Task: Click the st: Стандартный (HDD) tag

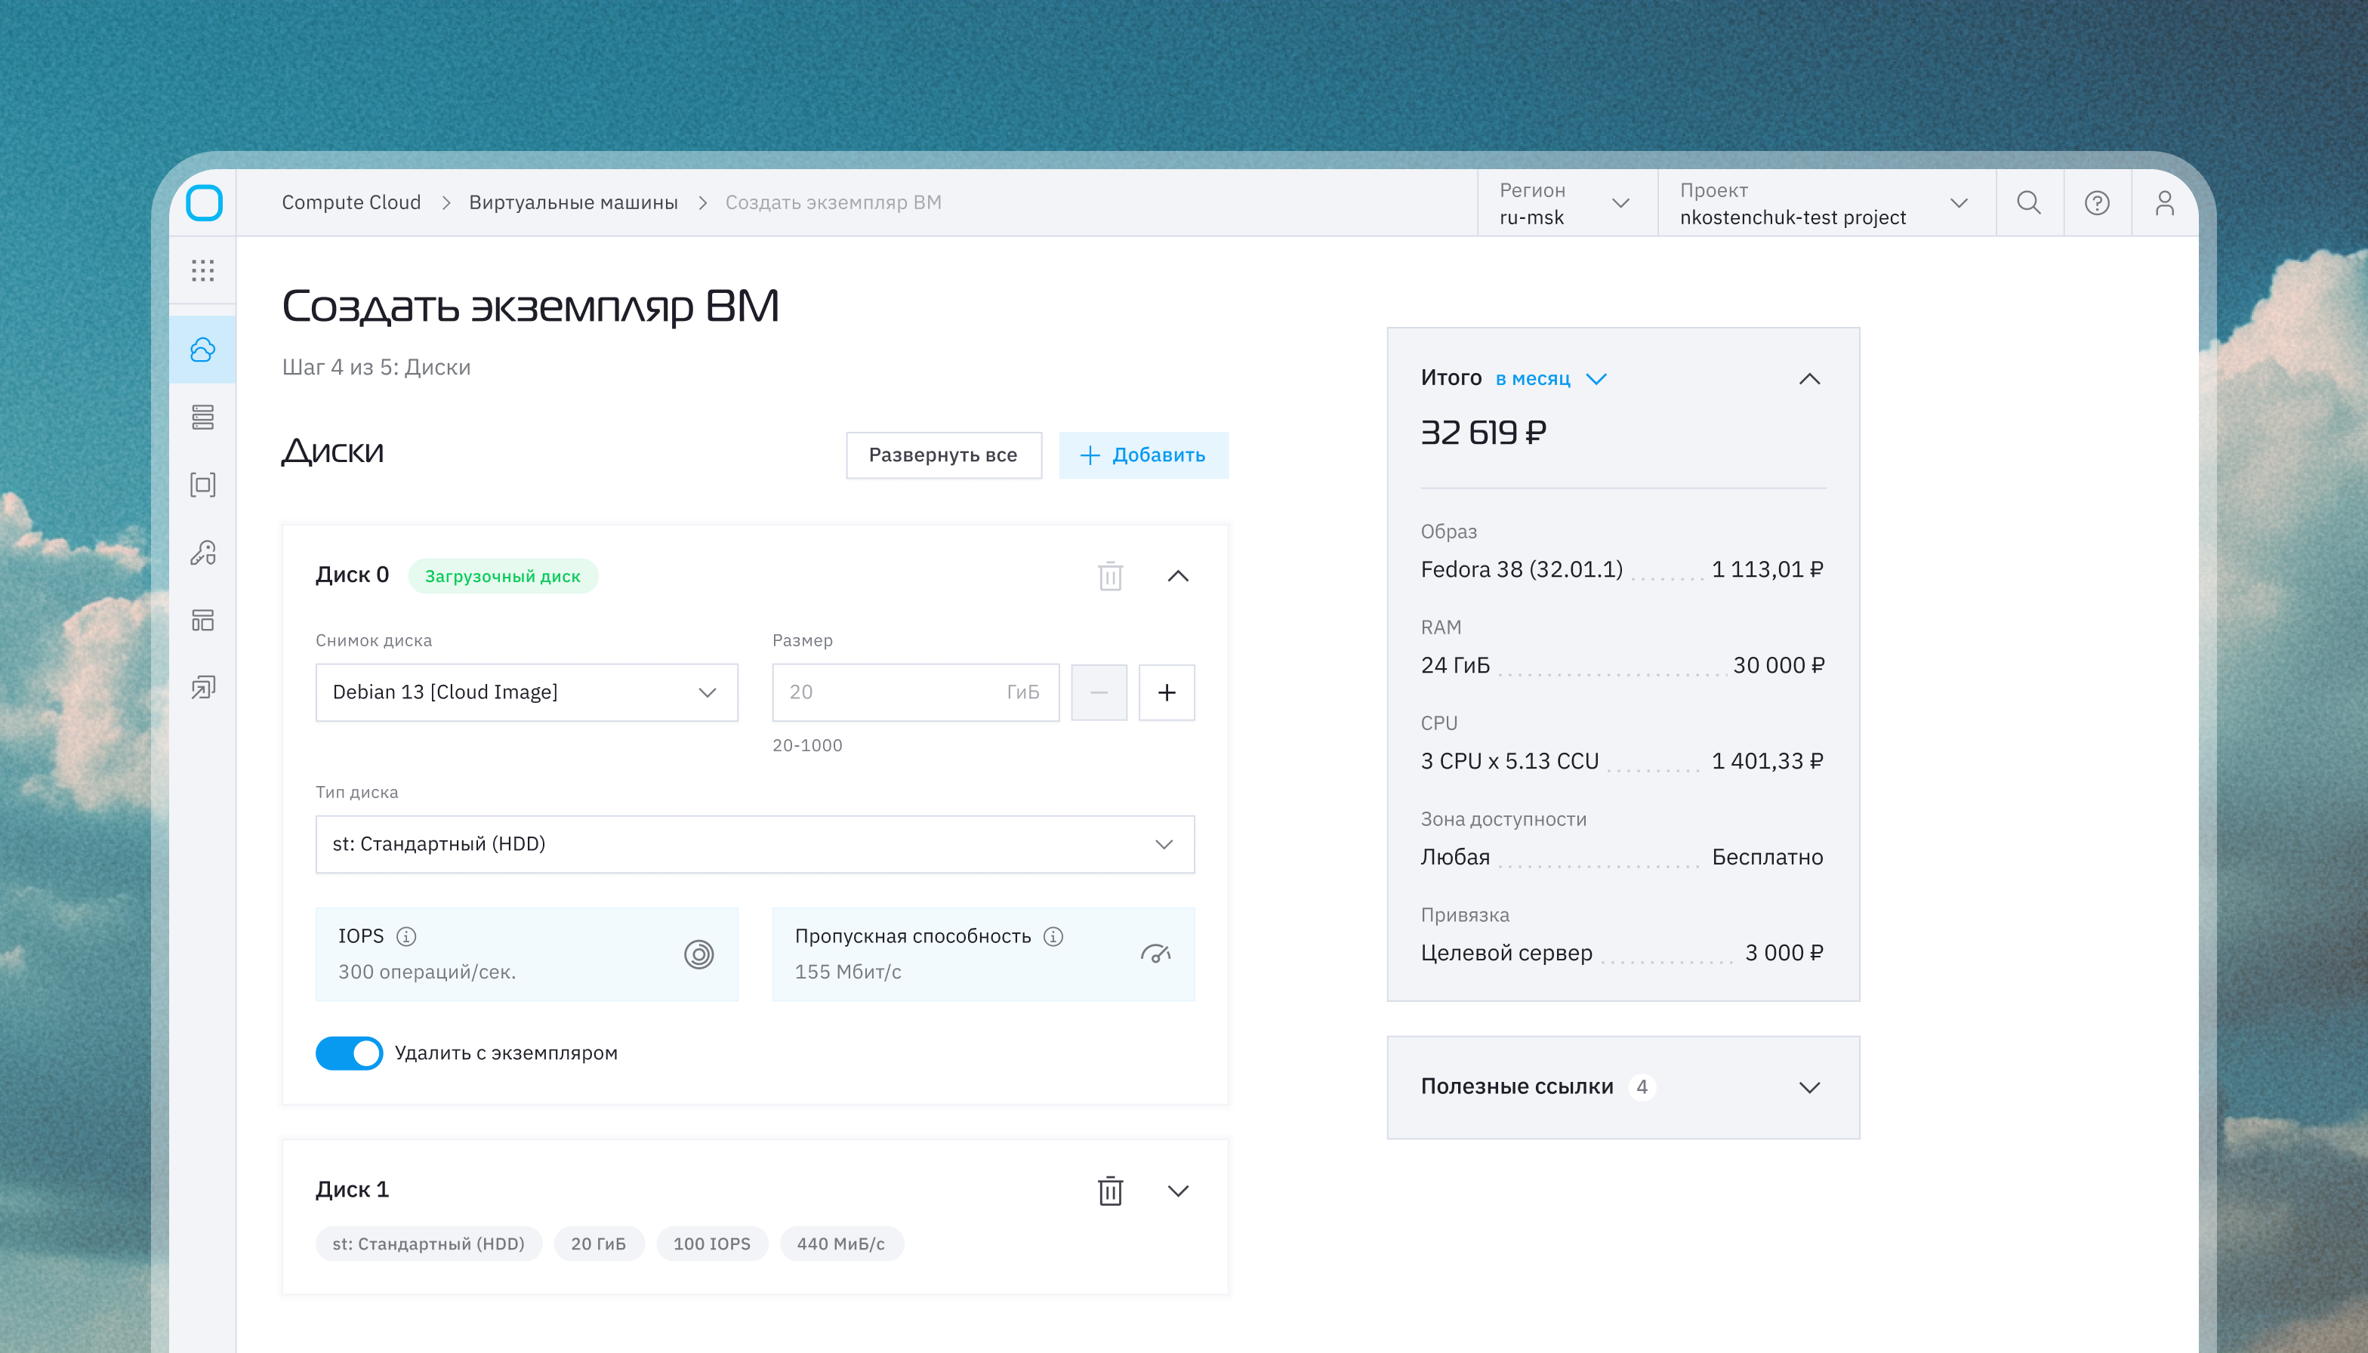Action: (428, 1244)
